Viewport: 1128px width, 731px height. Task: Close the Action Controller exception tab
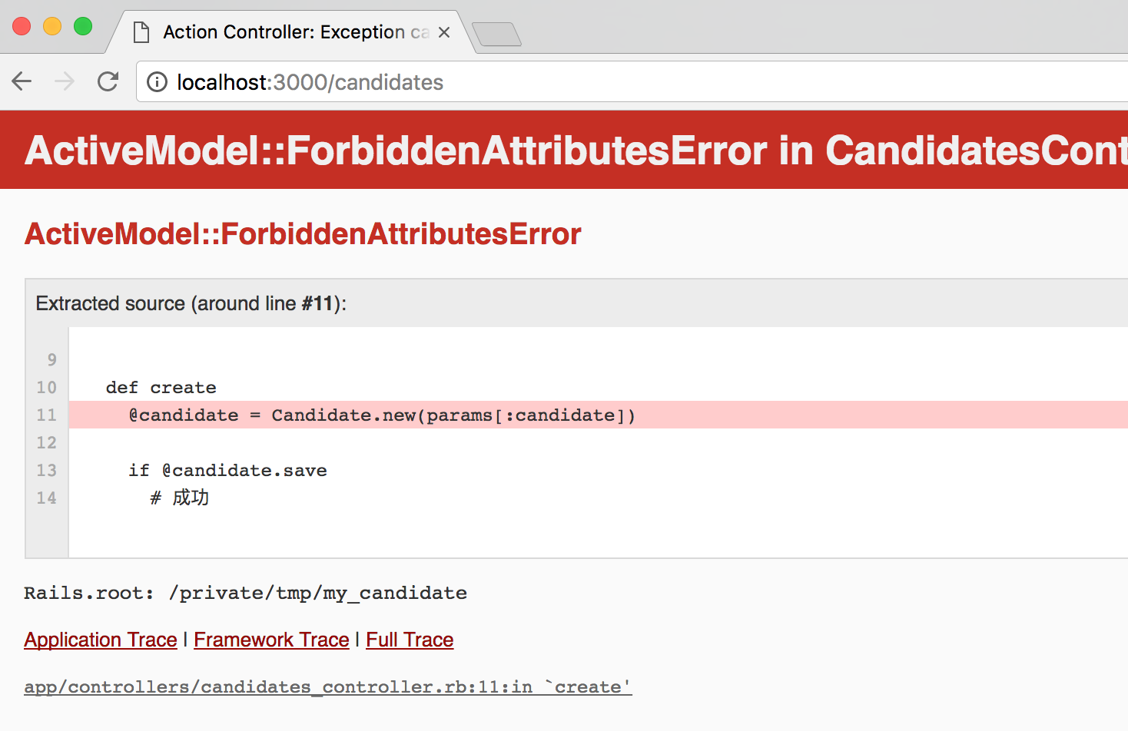444,32
